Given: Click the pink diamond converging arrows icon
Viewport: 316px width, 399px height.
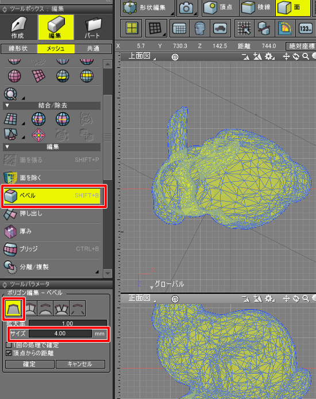Looking at the screenshot, I should click(x=38, y=135).
